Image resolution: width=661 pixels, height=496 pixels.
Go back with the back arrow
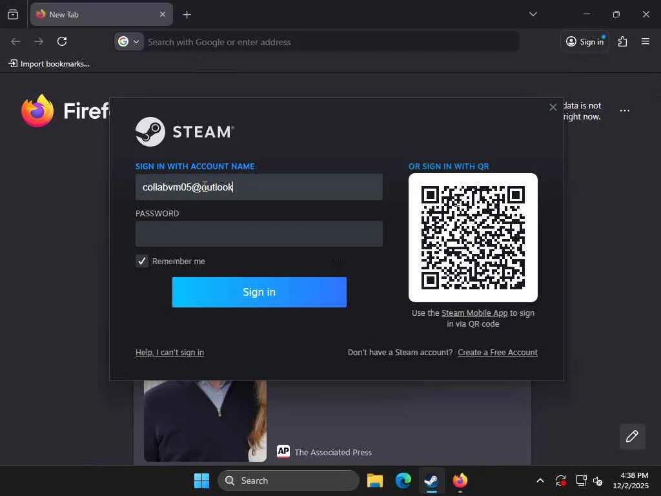click(15, 41)
